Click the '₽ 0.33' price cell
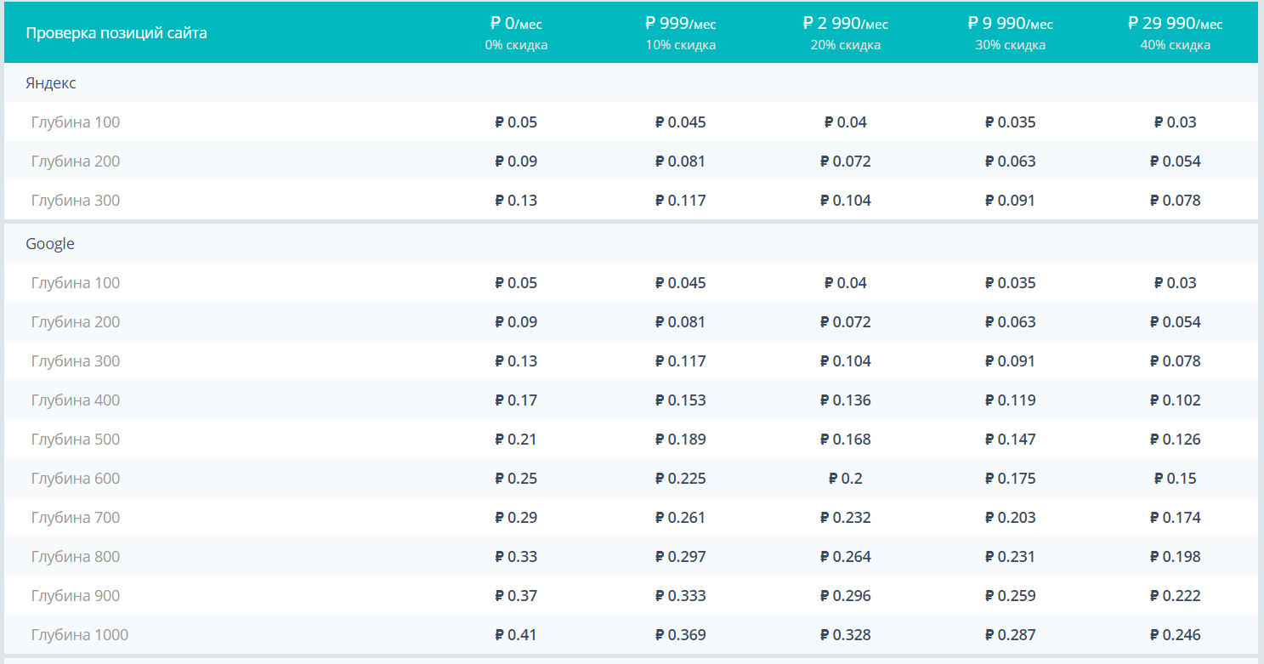 click(516, 557)
